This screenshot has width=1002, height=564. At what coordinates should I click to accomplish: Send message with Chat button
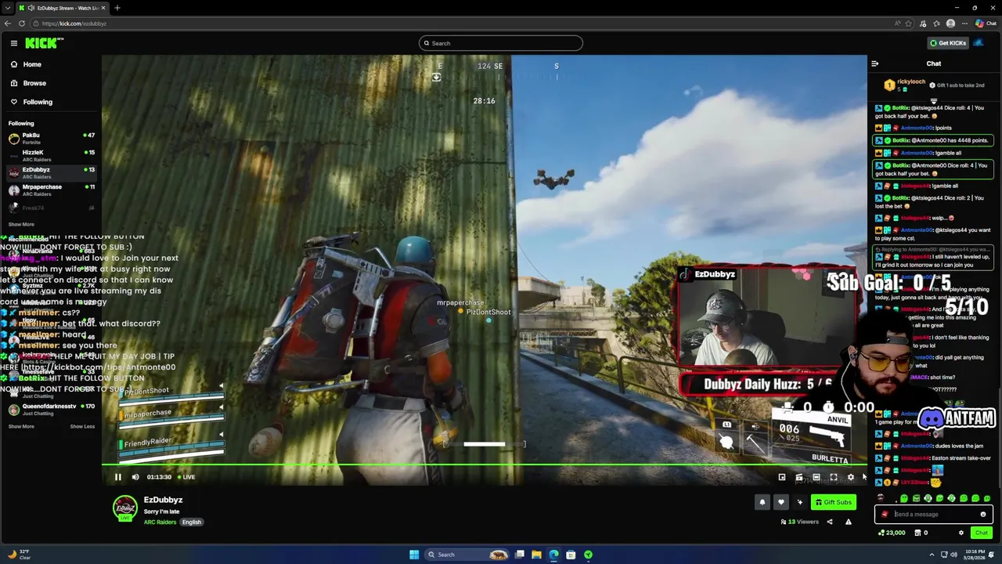tap(981, 533)
